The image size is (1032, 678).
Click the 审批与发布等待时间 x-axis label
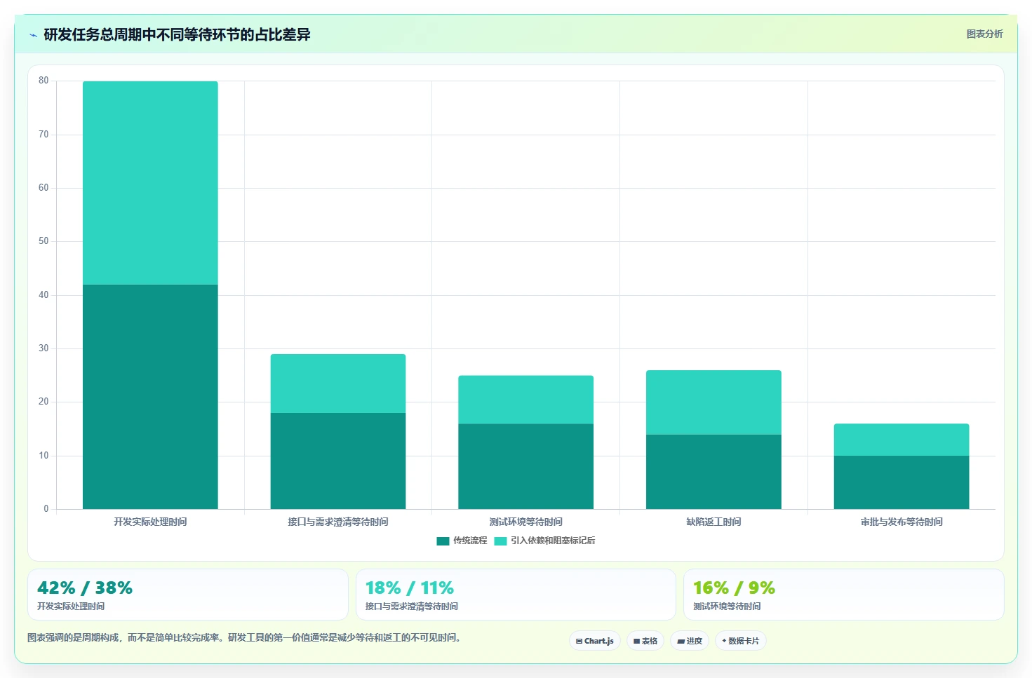902,522
